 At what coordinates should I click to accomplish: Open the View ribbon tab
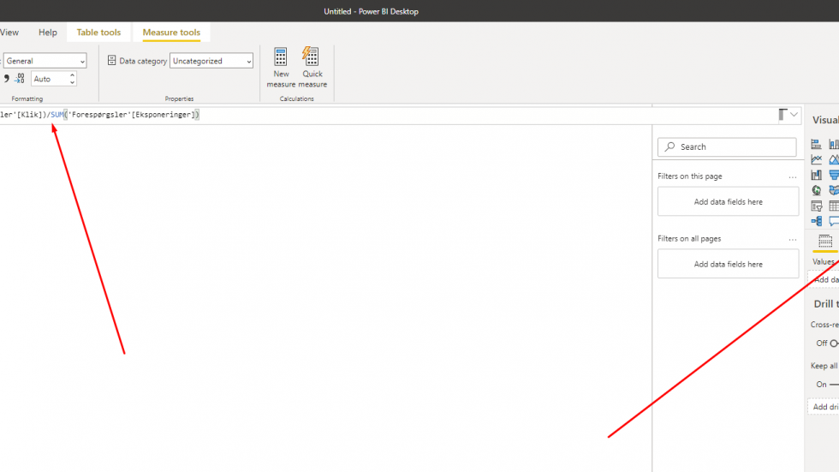(9, 32)
